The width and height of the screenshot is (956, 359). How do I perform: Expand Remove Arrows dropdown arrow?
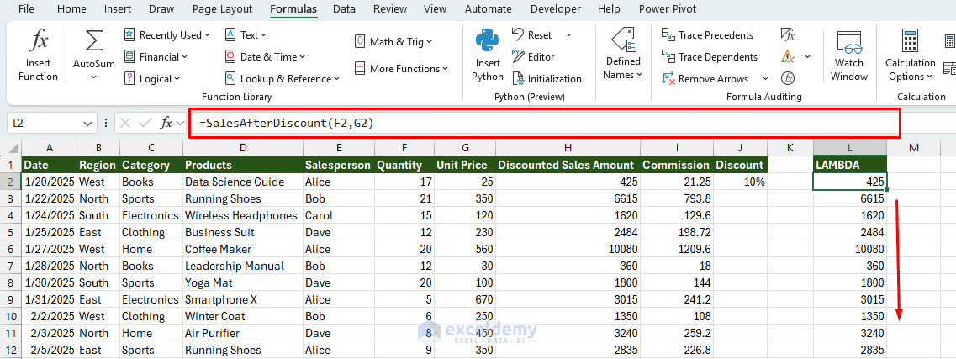click(764, 79)
